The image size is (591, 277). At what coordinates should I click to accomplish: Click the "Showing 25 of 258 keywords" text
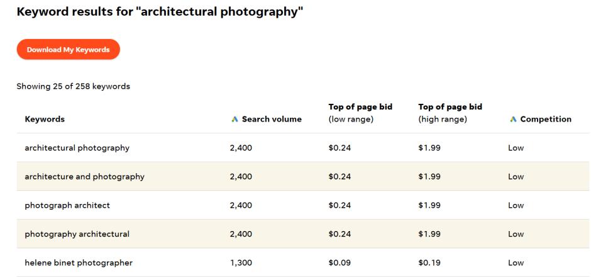pyautogui.click(x=73, y=86)
